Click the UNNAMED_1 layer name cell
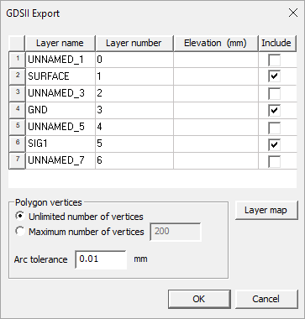The height and width of the screenshot is (319, 305). (60, 60)
